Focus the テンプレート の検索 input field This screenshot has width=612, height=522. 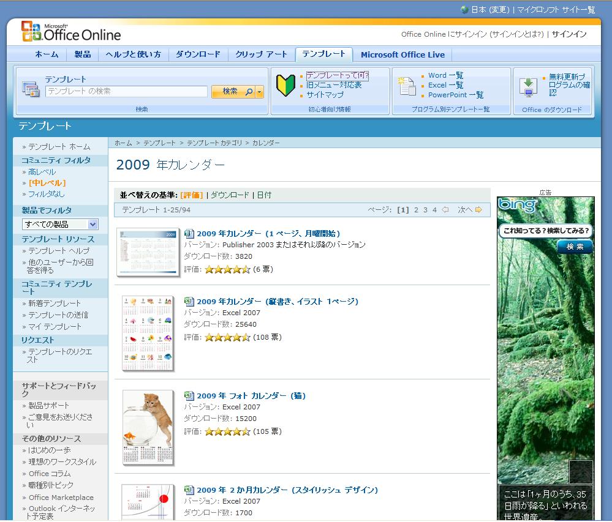tap(126, 92)
